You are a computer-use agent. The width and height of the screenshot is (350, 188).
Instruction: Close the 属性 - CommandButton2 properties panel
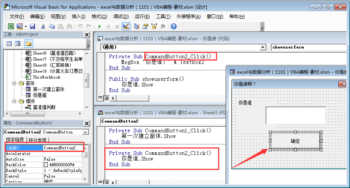click(x=87, y=123)
